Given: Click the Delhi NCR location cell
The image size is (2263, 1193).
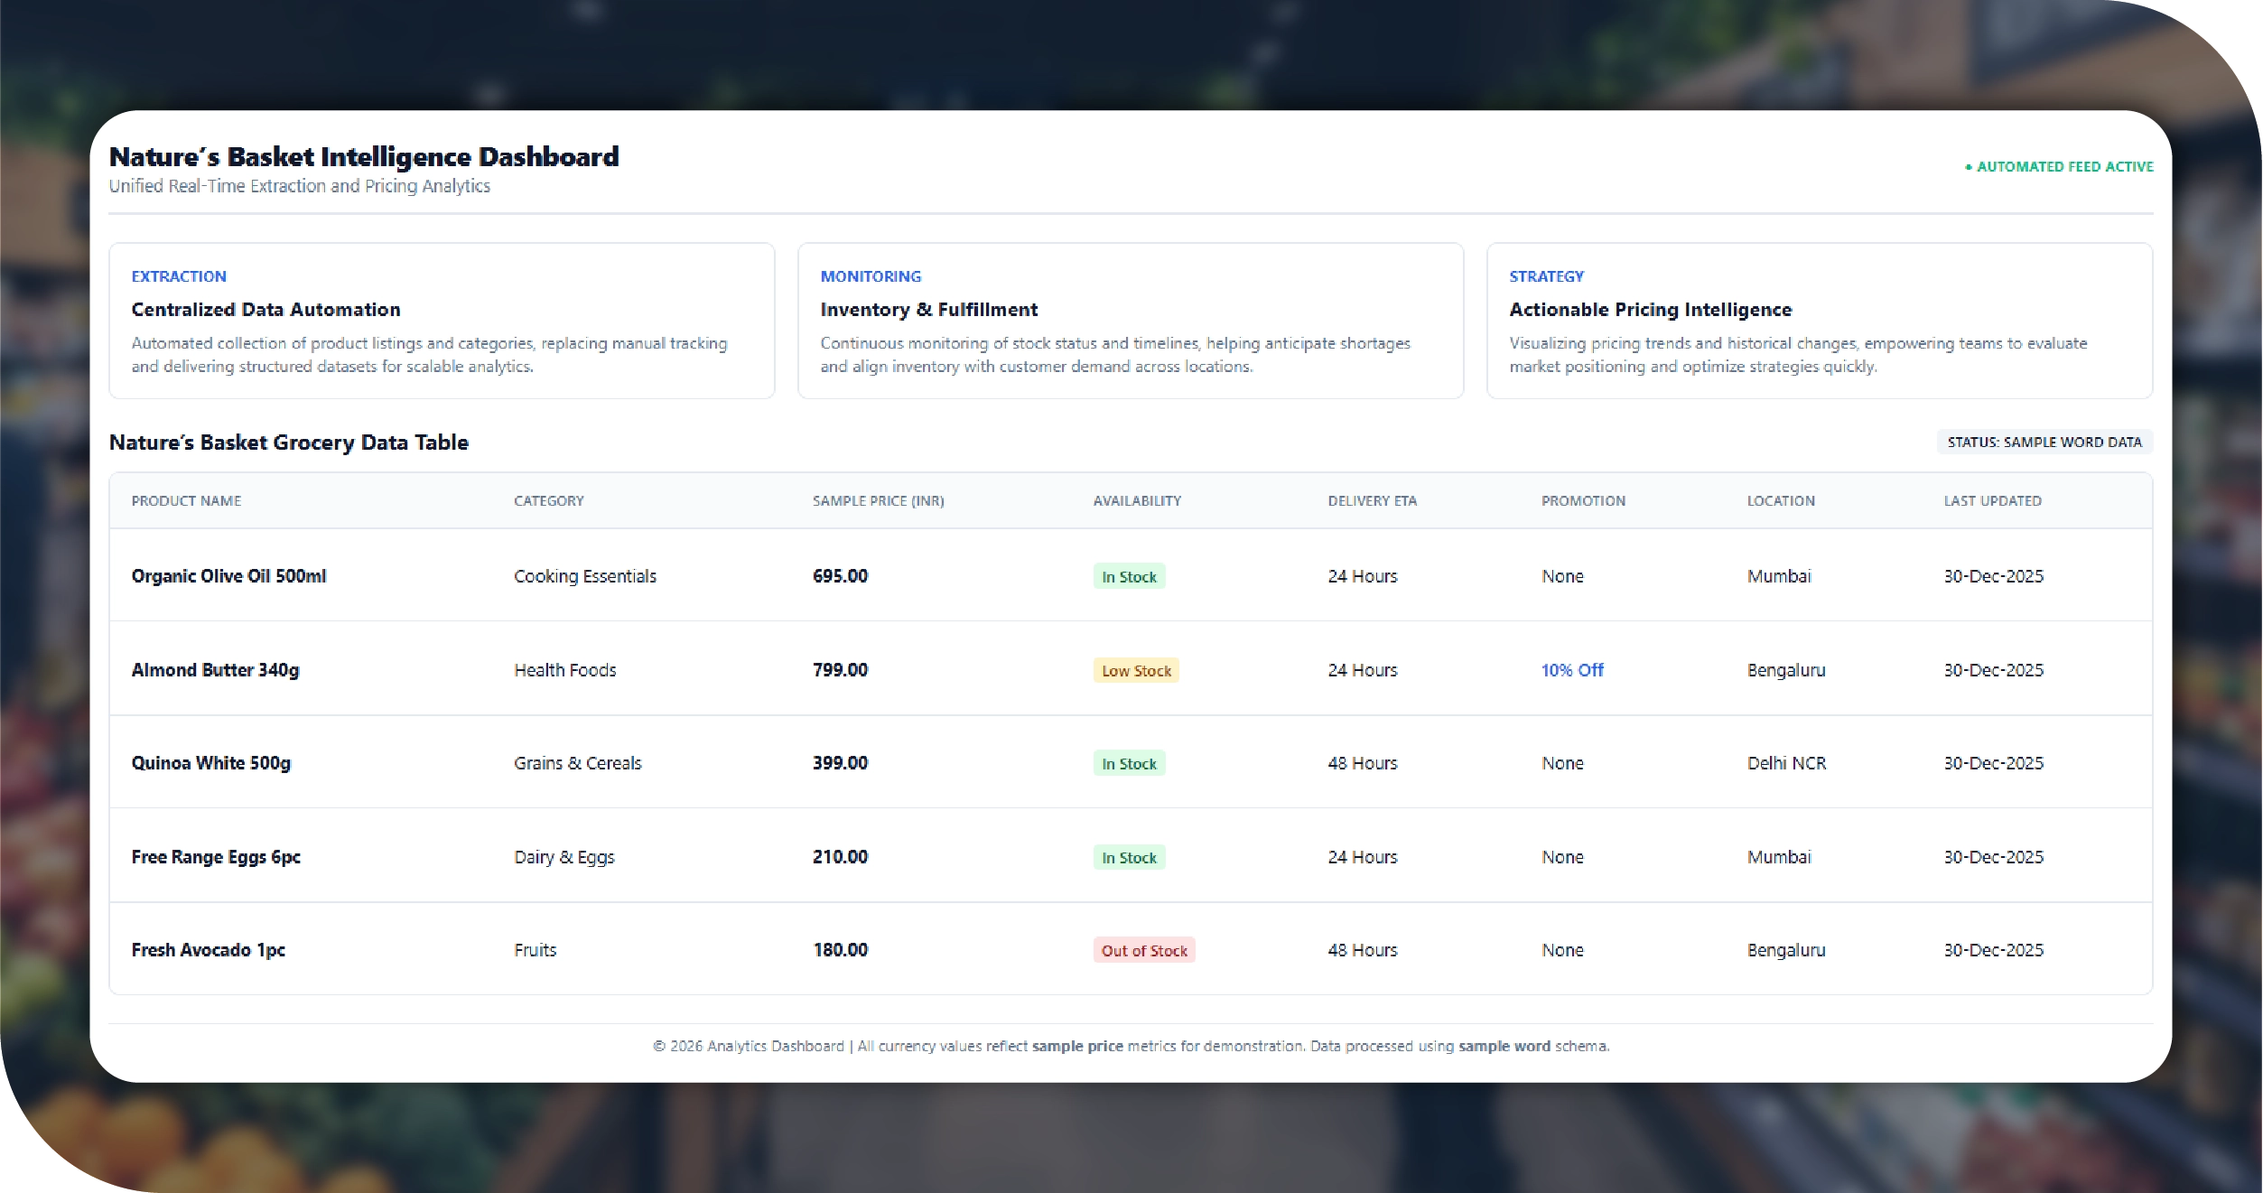Looking at the screenshot, I should coord(1785,763).
